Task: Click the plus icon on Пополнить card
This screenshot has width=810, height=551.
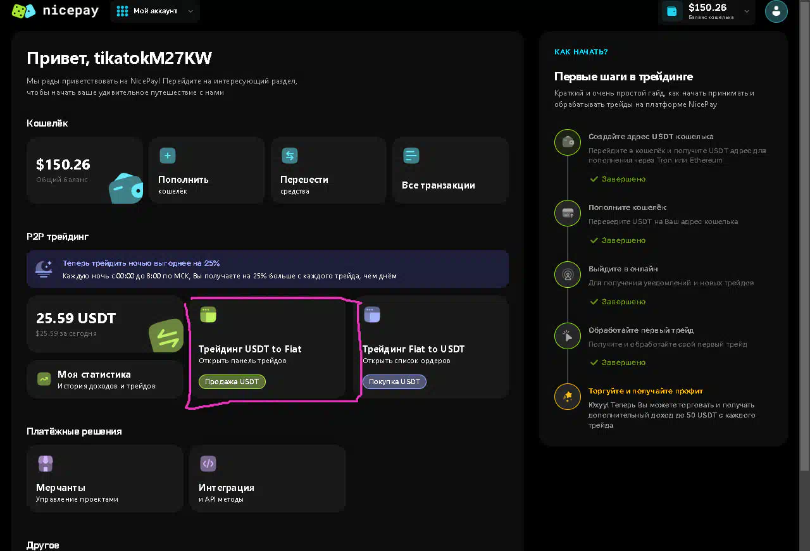Action: pyautogui.click(x=167, y=156)
